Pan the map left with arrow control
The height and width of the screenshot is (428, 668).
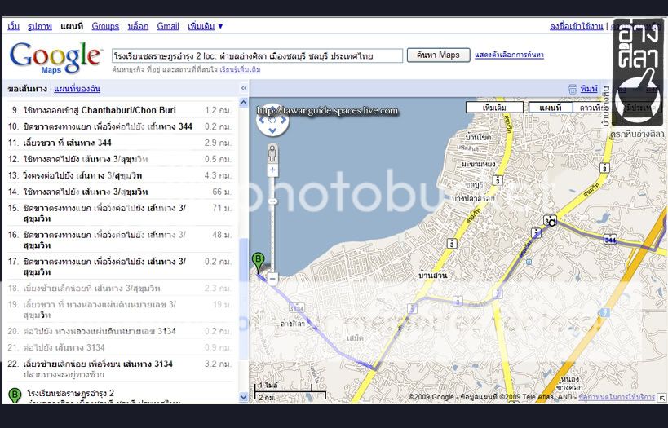[262, 121]
